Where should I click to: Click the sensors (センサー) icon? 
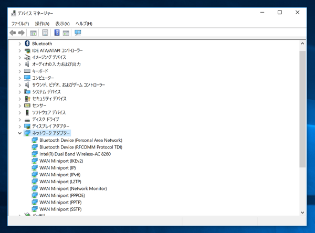(x=27, y=105)
